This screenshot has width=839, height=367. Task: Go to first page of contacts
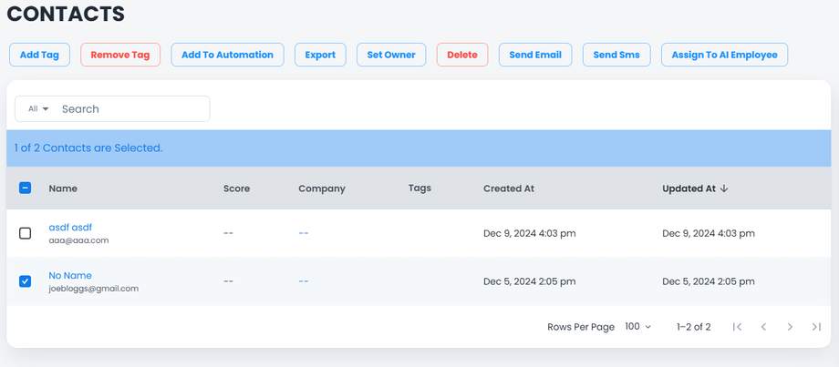tap(737, 327)
